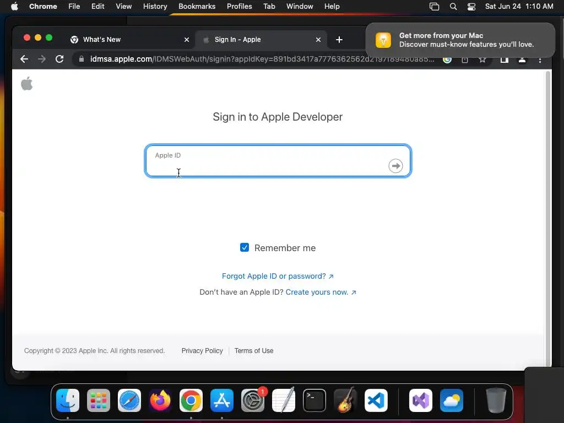Open the Chrome application menu

(43, 7)
